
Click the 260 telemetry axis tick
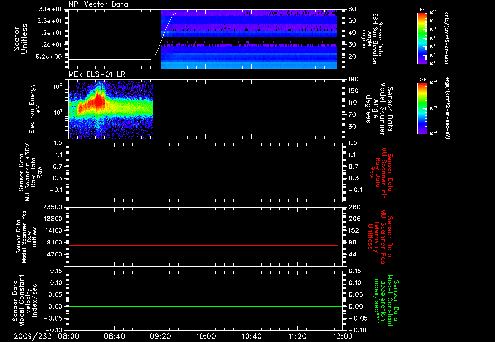click(x=354, y=207)
